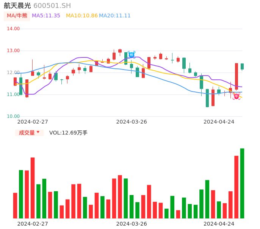Screen dimensions: 260x229
Task: Click 2024-04-24 date below the price chart
Action: pos(219,122)
